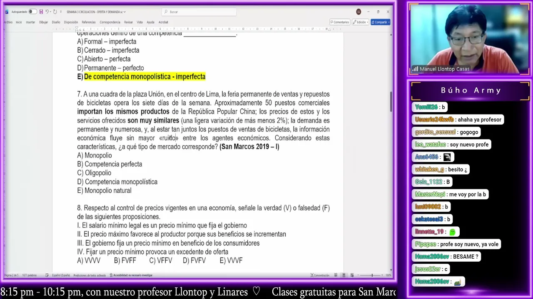Click the bold text (San Marcos 2019 – I)
This screenshot has width=533, height=299.
click(249, 147)
